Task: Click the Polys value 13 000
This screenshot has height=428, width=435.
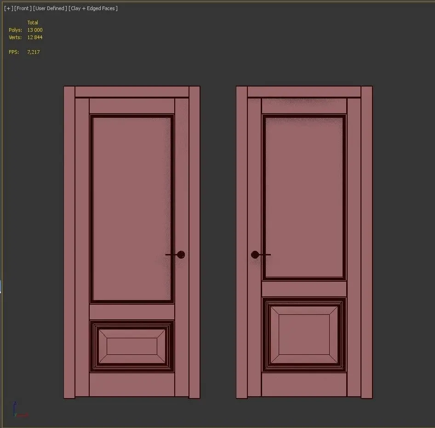Action: [35, 30]
